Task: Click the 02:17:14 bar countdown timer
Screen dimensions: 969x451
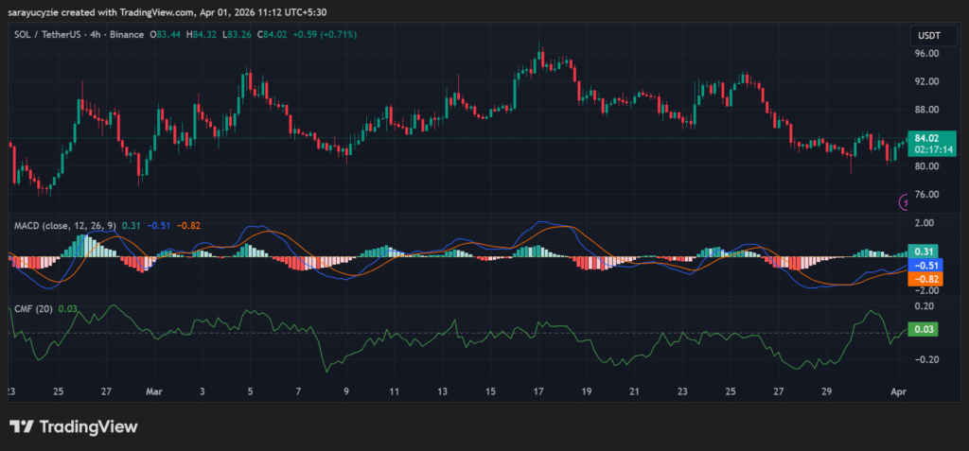Action: 929,149
